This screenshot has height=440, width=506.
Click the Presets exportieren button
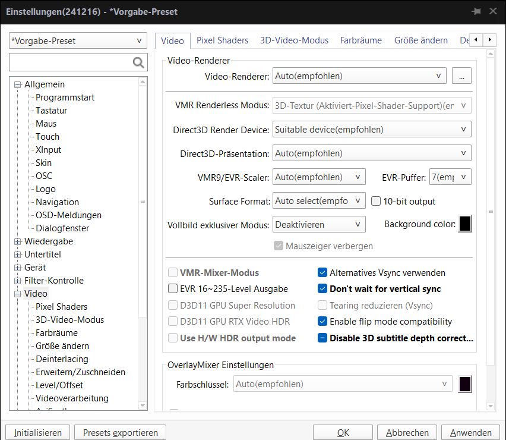121,432
